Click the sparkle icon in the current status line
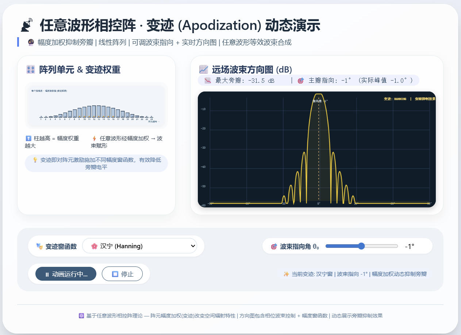Screen dimensions: 461x335 [287, 274]
